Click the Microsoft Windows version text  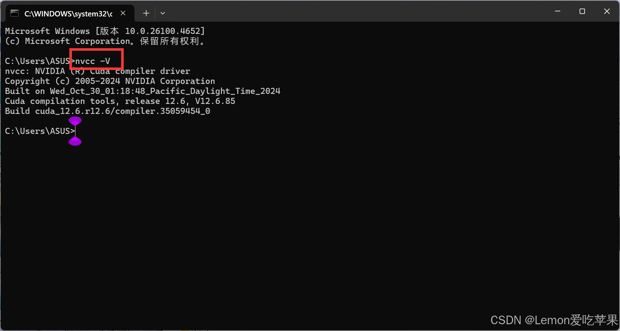[104, 31]
